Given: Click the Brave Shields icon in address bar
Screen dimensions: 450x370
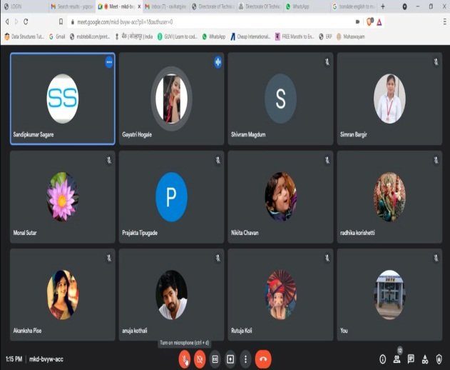Looking at the screenshot, I should tap(369, 22).
